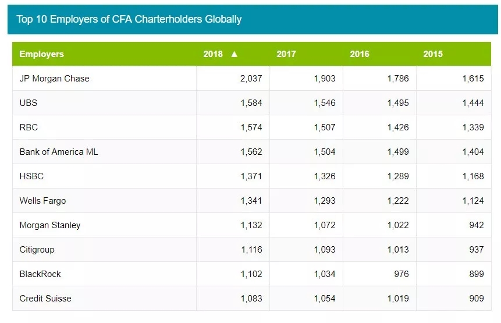Click the sort arrow beside 2018

(x=234, y=54)
